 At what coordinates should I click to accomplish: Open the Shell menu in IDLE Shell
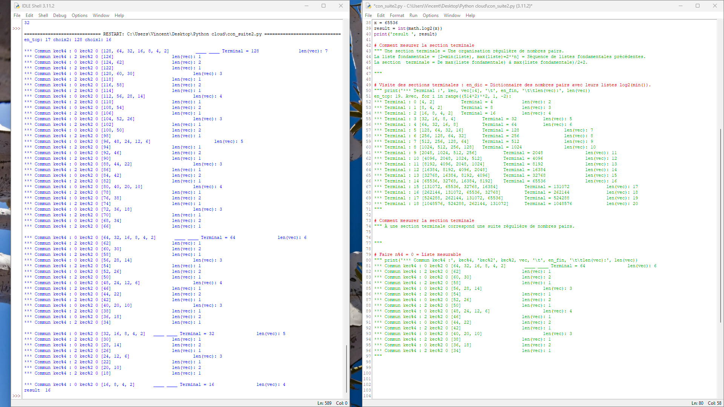point(43,15)
